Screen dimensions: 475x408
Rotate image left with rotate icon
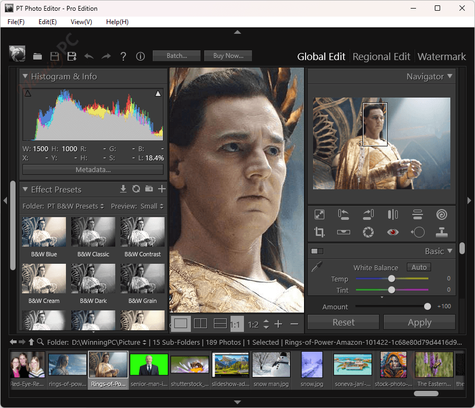coord(344,214)
